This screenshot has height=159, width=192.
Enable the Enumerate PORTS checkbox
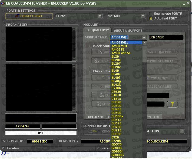pos(151,14)
